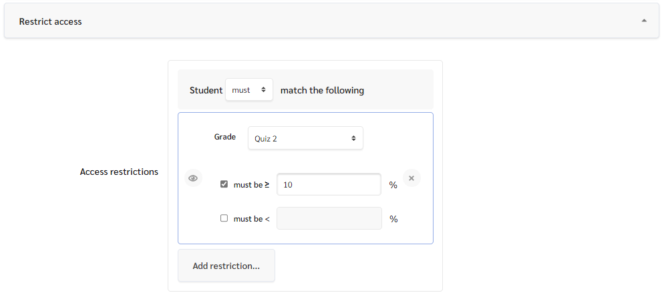Click the Access restrictions label

click(x=119, y=172)
